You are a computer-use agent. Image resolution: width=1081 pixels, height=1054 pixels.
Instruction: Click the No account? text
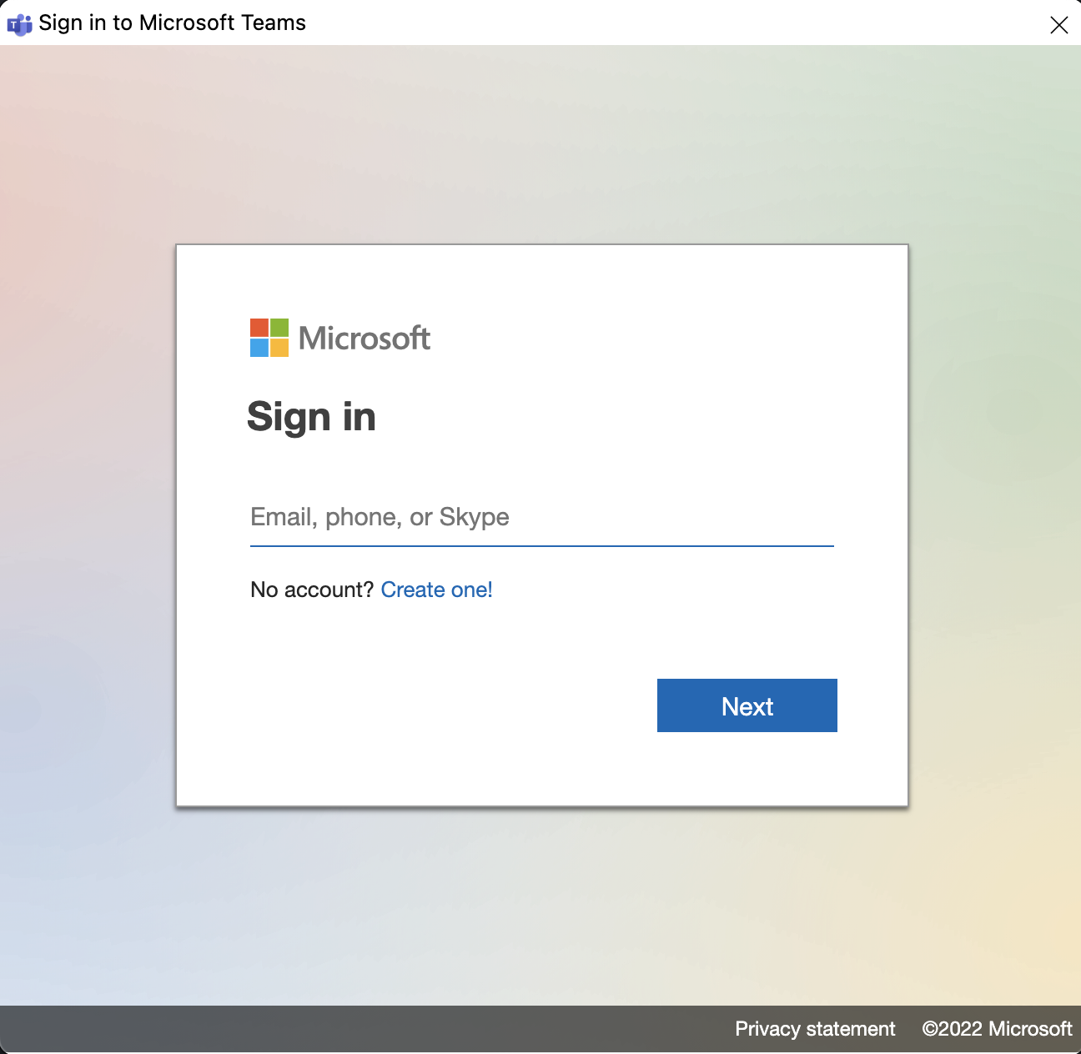tap(312, 590)
